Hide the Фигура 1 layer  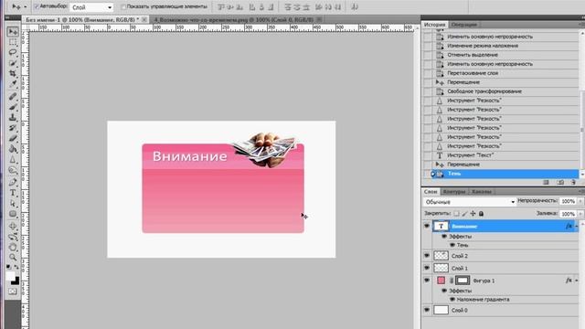pyautogui.click(x=427, y=281)
